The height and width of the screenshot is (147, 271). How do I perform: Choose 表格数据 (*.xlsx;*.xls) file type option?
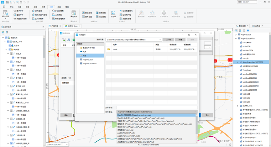(x=125, y=130)
